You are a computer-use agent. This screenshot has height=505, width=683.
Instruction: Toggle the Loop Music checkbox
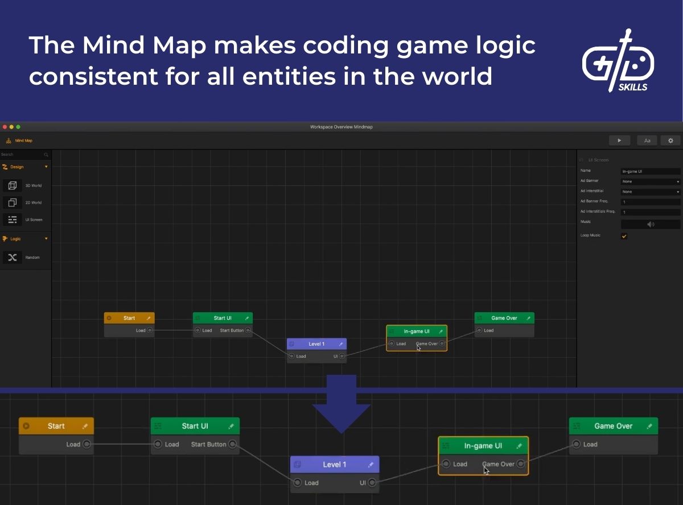click(x=624, y=235)
